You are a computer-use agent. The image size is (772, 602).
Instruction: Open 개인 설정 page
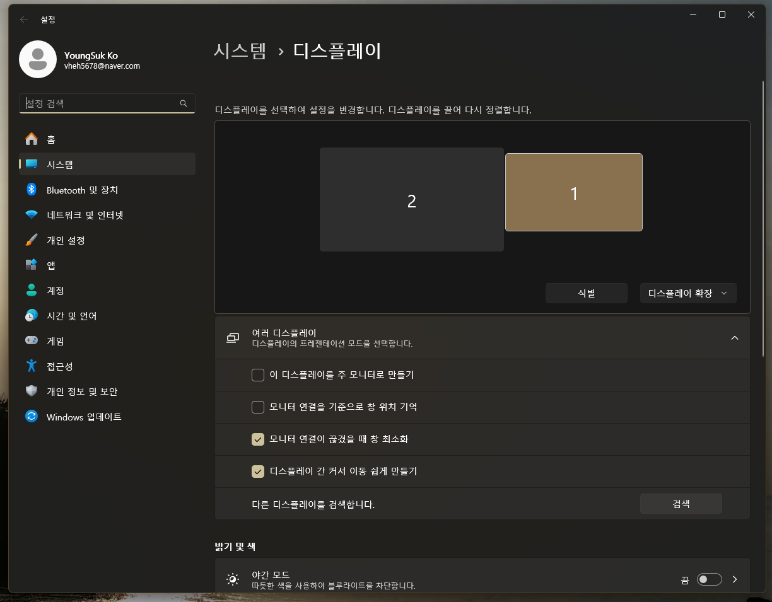107,240
